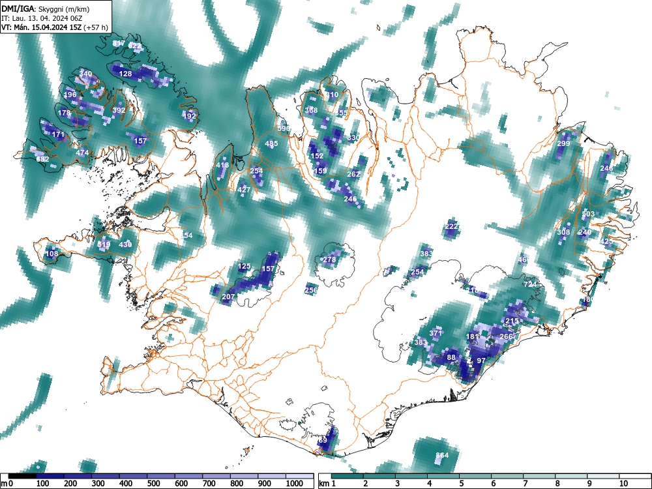Click the visibility value 474
652x489 pixels.
[x=82, y=153]
